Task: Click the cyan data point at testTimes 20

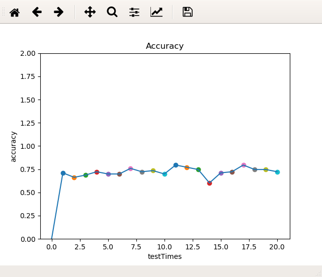Action: pyautogui.click(x=277, y=172)
